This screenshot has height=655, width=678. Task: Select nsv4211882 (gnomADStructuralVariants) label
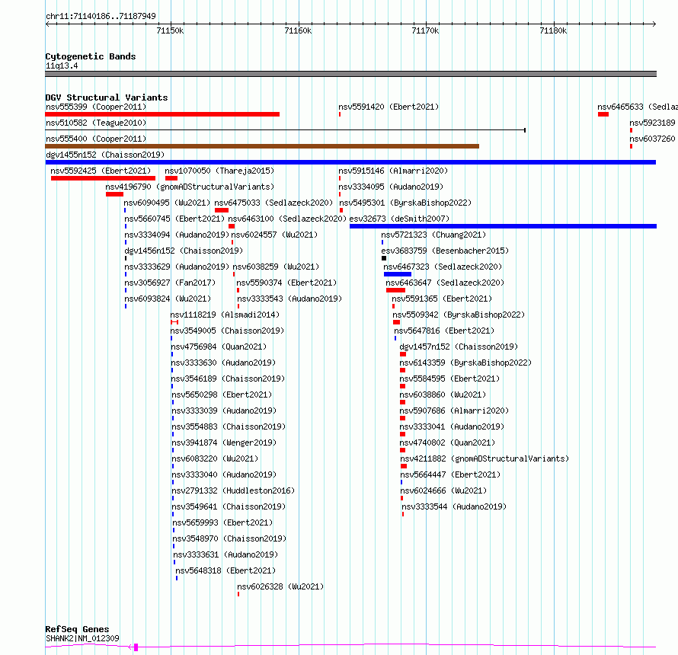click(485, 458)
